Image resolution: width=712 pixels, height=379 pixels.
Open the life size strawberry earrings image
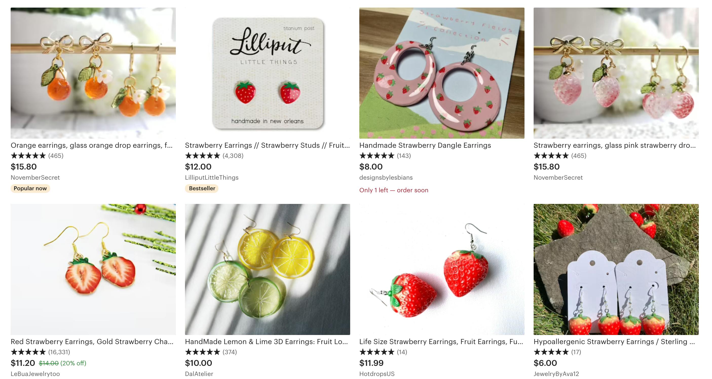(441, 269)
